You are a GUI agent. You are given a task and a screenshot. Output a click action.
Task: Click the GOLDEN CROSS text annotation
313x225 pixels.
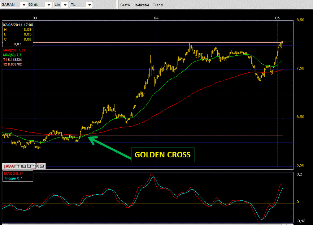point(162,155)
